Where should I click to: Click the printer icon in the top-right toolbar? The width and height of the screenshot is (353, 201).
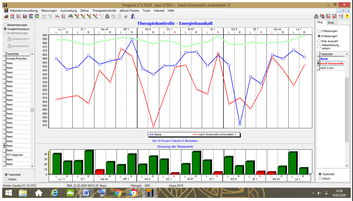[316, 16]
